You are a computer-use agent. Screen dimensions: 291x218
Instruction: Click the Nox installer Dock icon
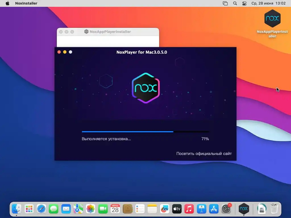244,209
